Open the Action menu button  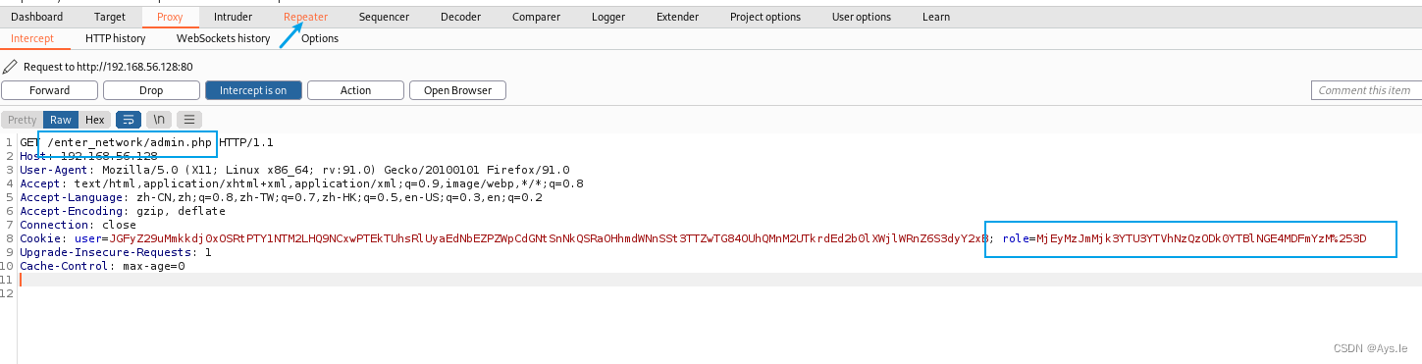click(355, 90)
